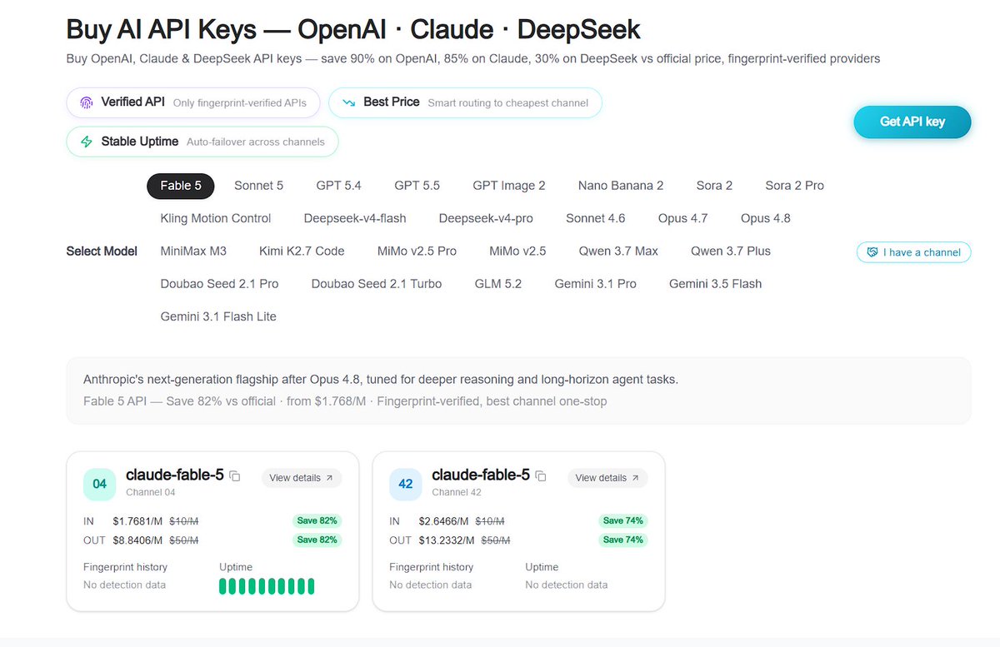Open the Deepseek-v4-pro model
The width and height of the screenshot is (1000, 647).
(x=486, y=218)
